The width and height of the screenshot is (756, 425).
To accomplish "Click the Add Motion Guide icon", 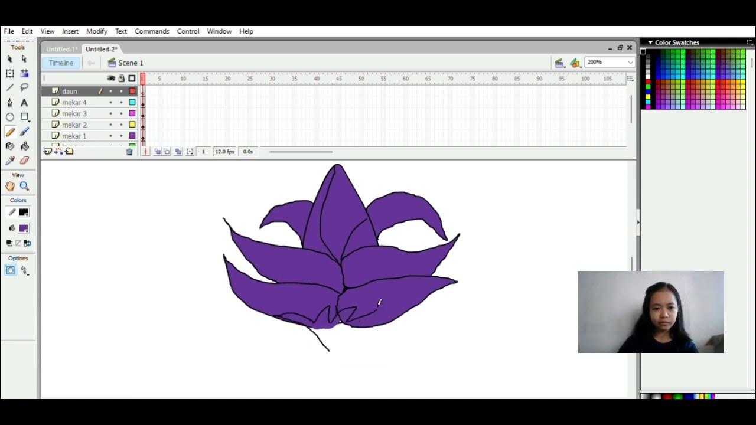I will (x=58, y=152).
